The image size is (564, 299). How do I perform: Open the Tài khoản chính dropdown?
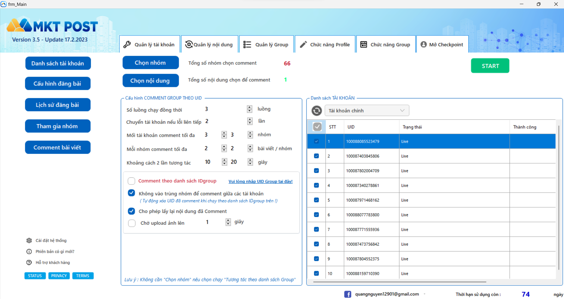pyautogui.click(x=367, y=110)
